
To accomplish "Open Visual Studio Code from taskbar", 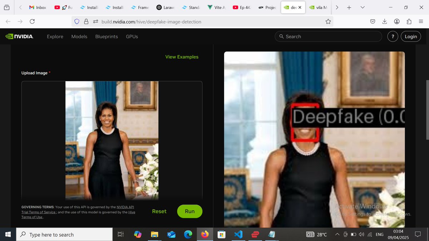I will pos(238,235).
